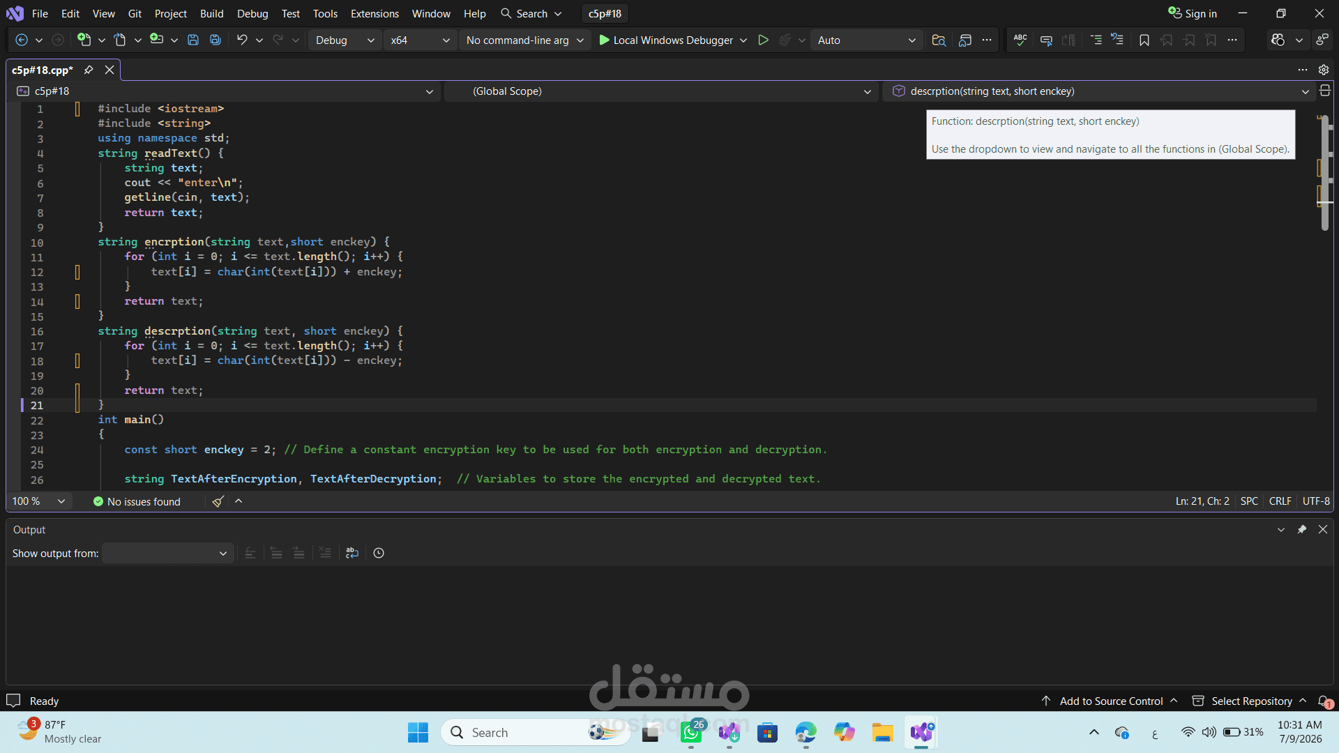Click the Ln: 21, Ch: 2 position indicator
The height and width of the screenshot is (753, 1339).
pyautogui.click(x=1202, y=501)
